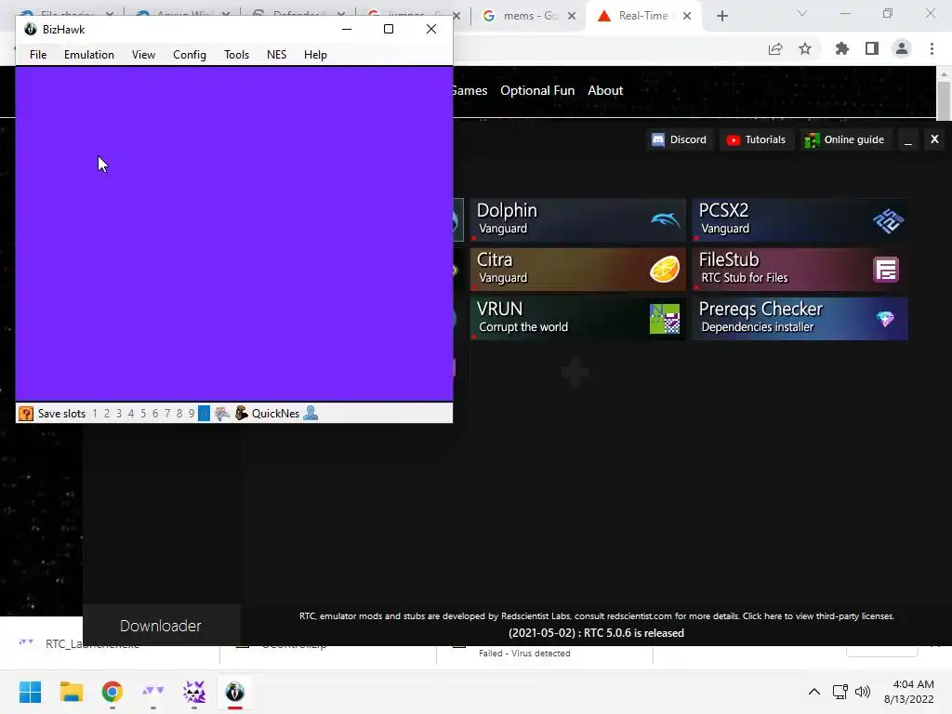Select the Dolphin Vanguard card
Viewport: 952px width, 714px height.
(577, 219)
